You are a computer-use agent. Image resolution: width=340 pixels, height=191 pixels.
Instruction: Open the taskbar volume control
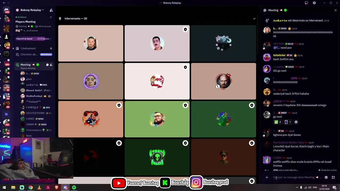pyautogui.click(x=309, y=188)
